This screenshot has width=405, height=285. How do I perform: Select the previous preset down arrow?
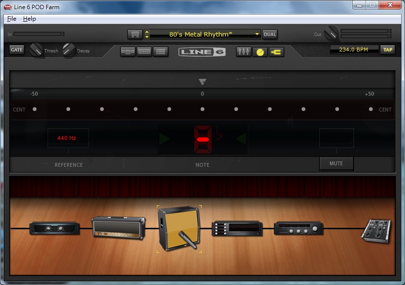tap(147, 37)
